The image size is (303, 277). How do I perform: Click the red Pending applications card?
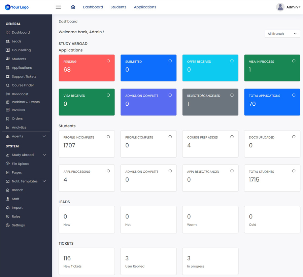point(87,68)
